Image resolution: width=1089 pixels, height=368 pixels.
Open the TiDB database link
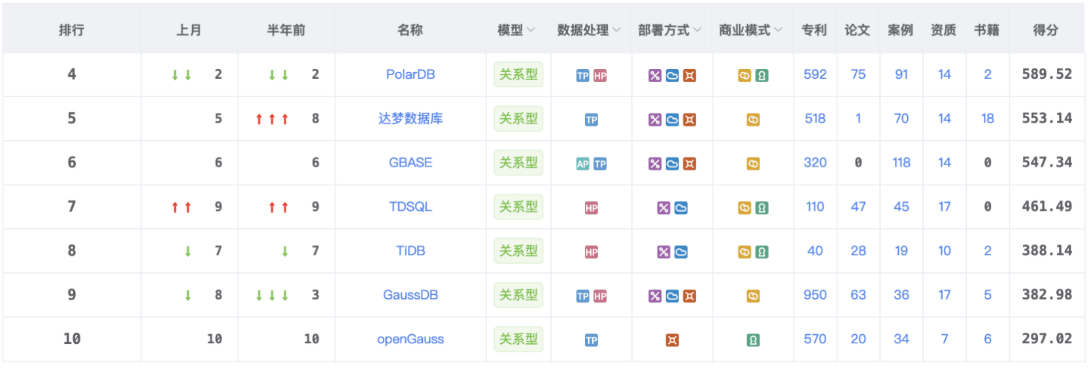pos(410,251)
